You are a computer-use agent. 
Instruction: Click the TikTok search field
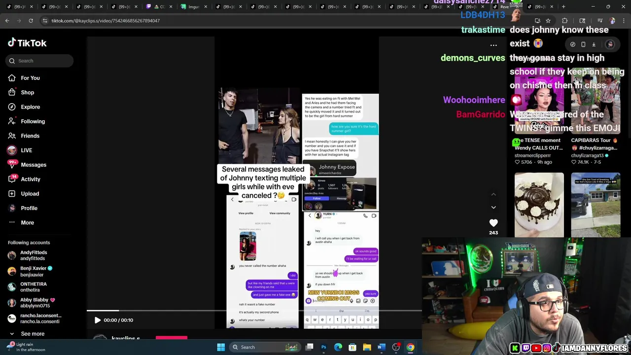click(x=40, y=61)
